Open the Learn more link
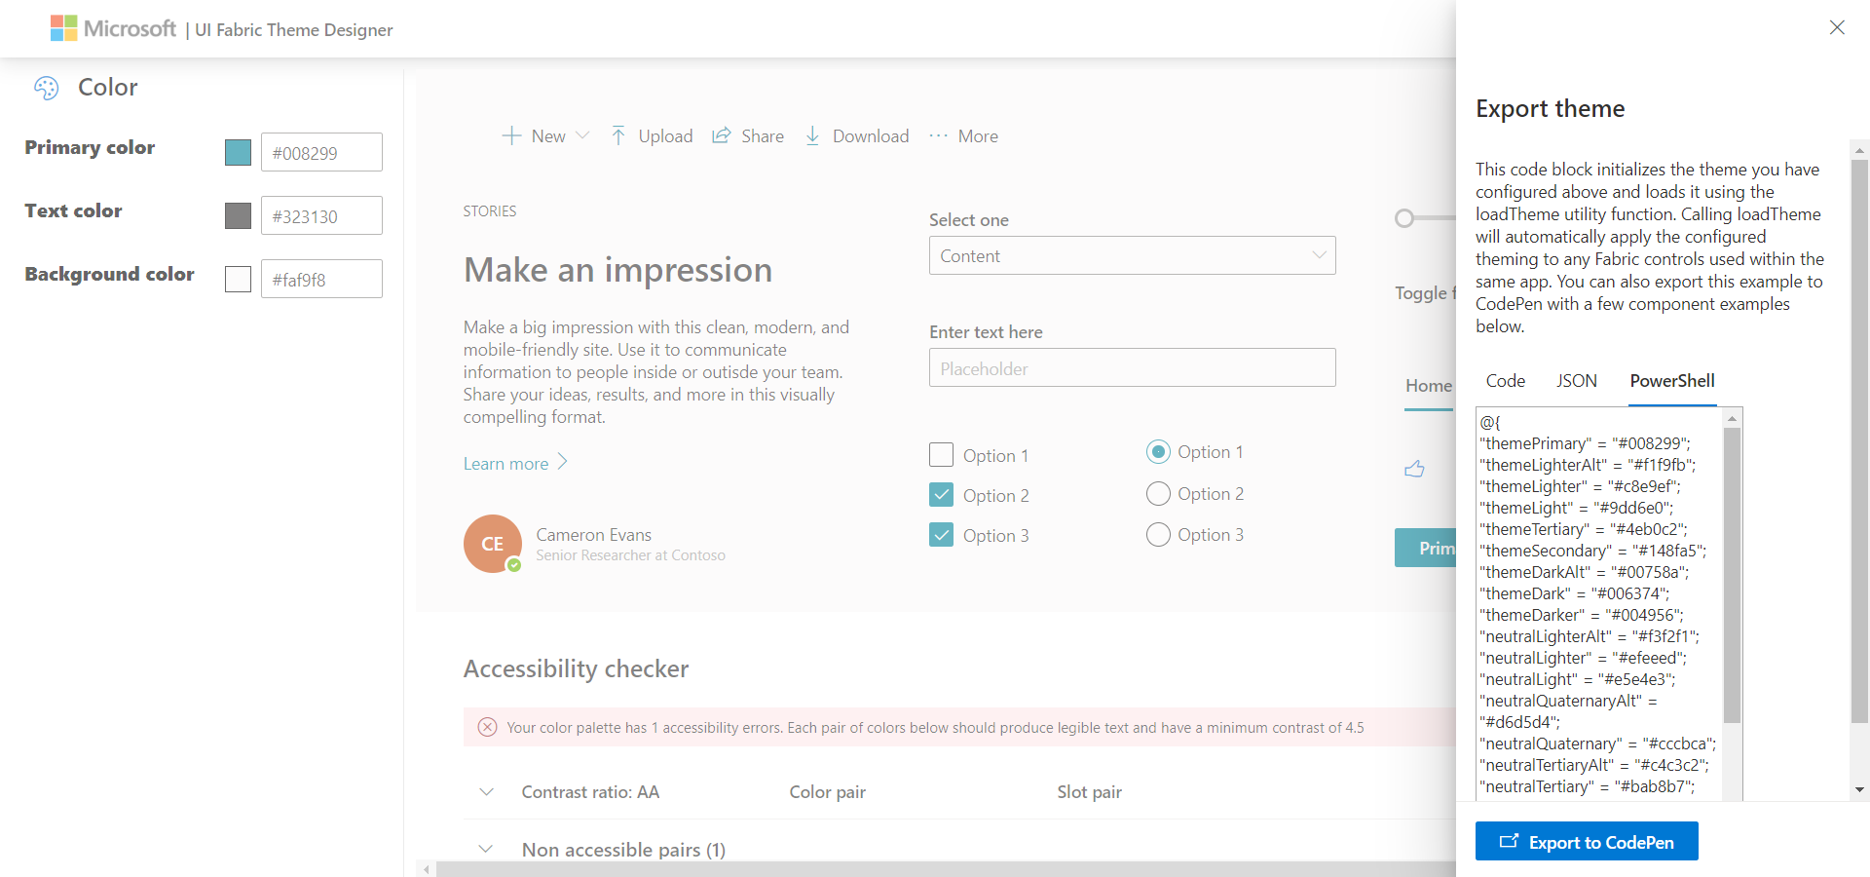 point(505,463)
